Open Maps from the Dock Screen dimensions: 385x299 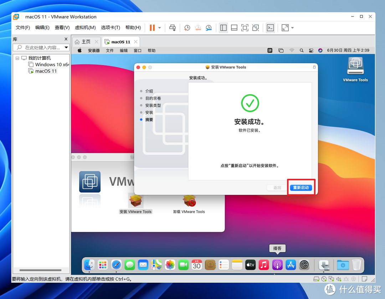point(156,265)
